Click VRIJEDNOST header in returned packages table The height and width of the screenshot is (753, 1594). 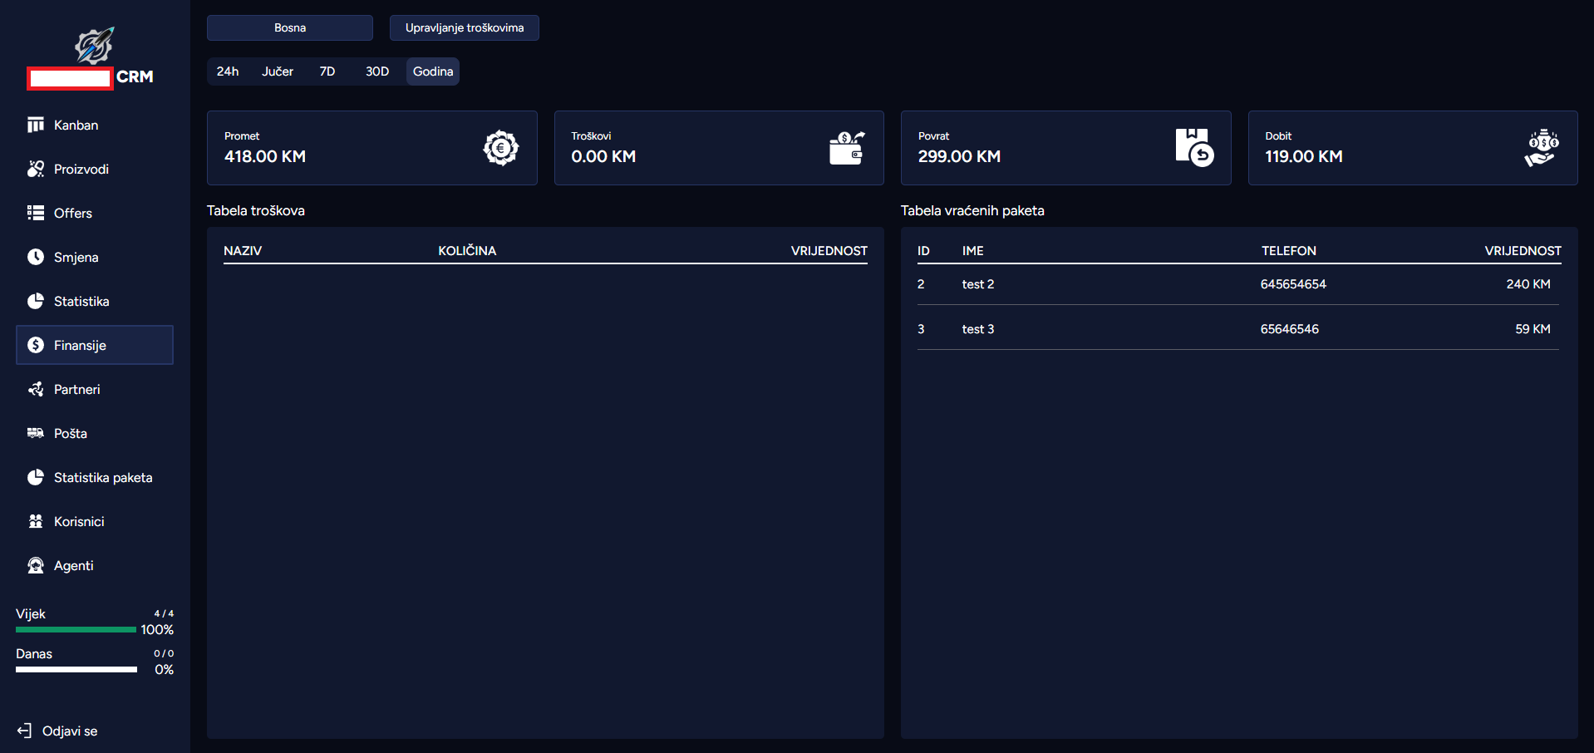1523,251
